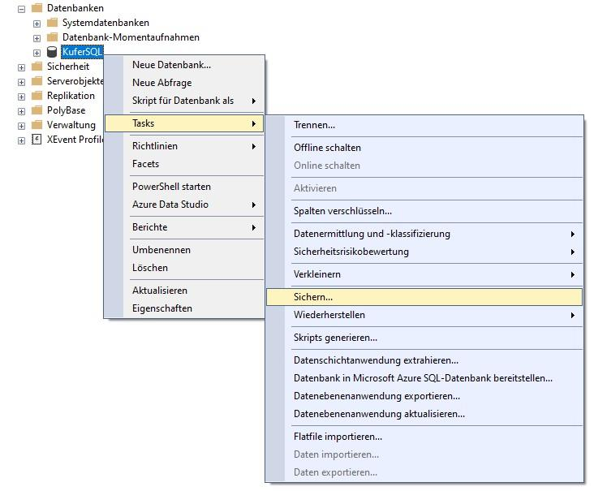Expand the Verwaltung node
Viewport: 594px width, 491px height.
point(22,126)
